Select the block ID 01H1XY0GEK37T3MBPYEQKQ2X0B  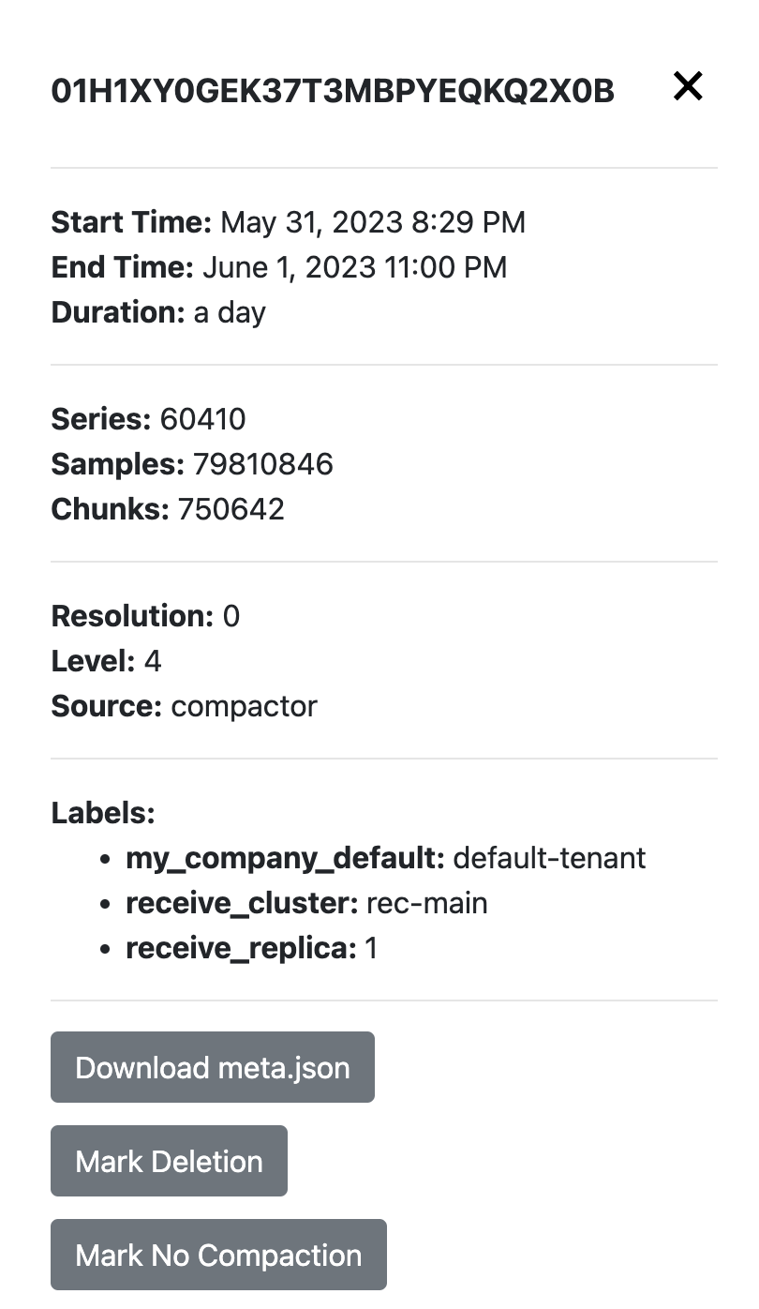[333, 91]
